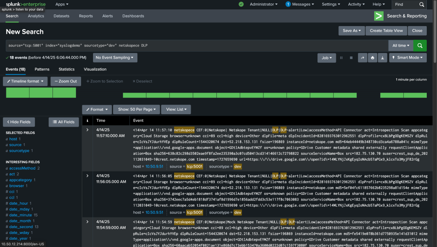Go to the Datasets nav tab
The width and height of the screenshot is (437, 247).
(61, 16)
